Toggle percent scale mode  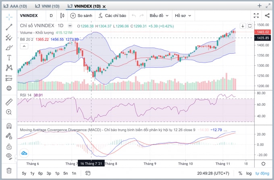click(240, 174)
